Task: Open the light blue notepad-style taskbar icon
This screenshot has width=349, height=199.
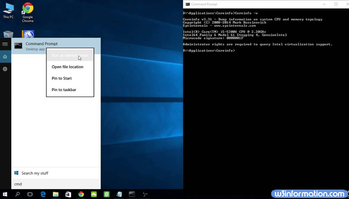Action: (119, 195)
